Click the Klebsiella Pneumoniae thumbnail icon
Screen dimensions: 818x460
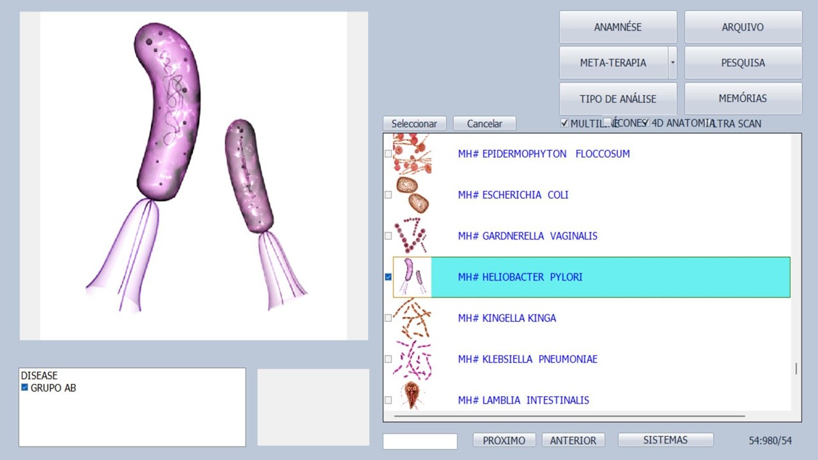412,359
